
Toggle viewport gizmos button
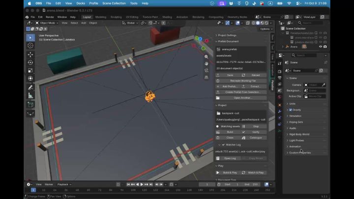[227, 23]
